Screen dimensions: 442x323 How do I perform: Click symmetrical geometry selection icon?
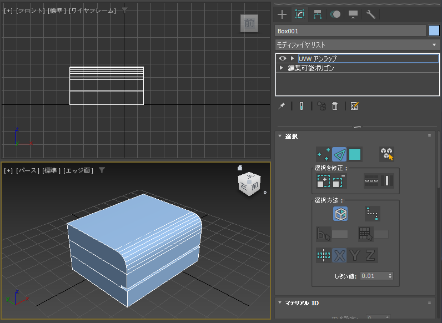(x=324, y=255)
